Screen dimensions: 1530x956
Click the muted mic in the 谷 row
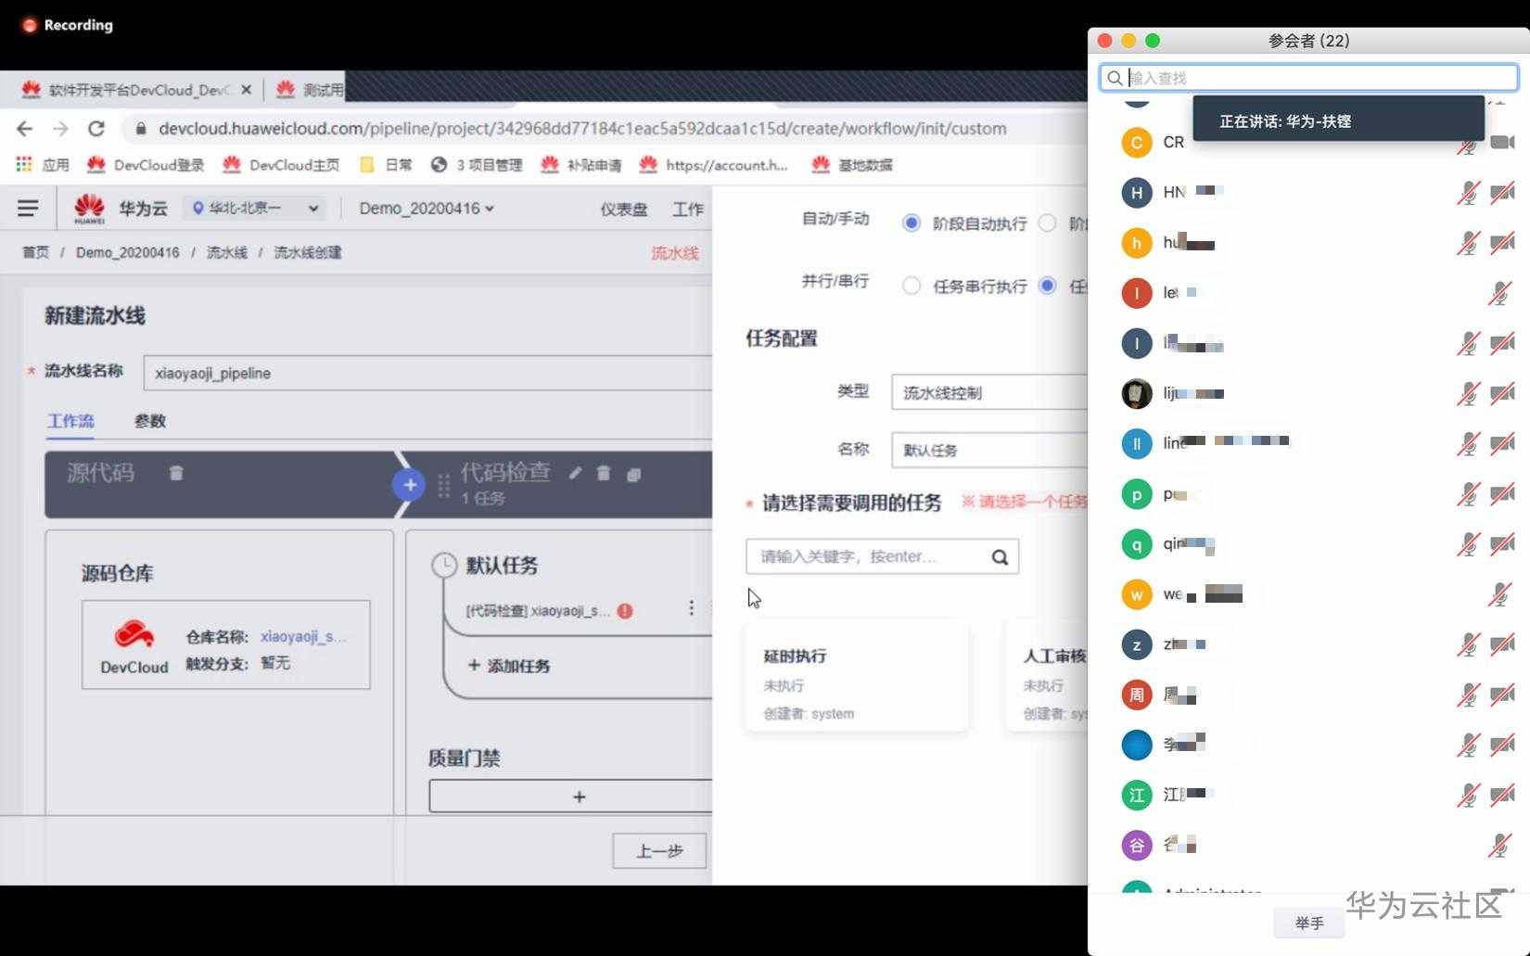pos(1499,845)
